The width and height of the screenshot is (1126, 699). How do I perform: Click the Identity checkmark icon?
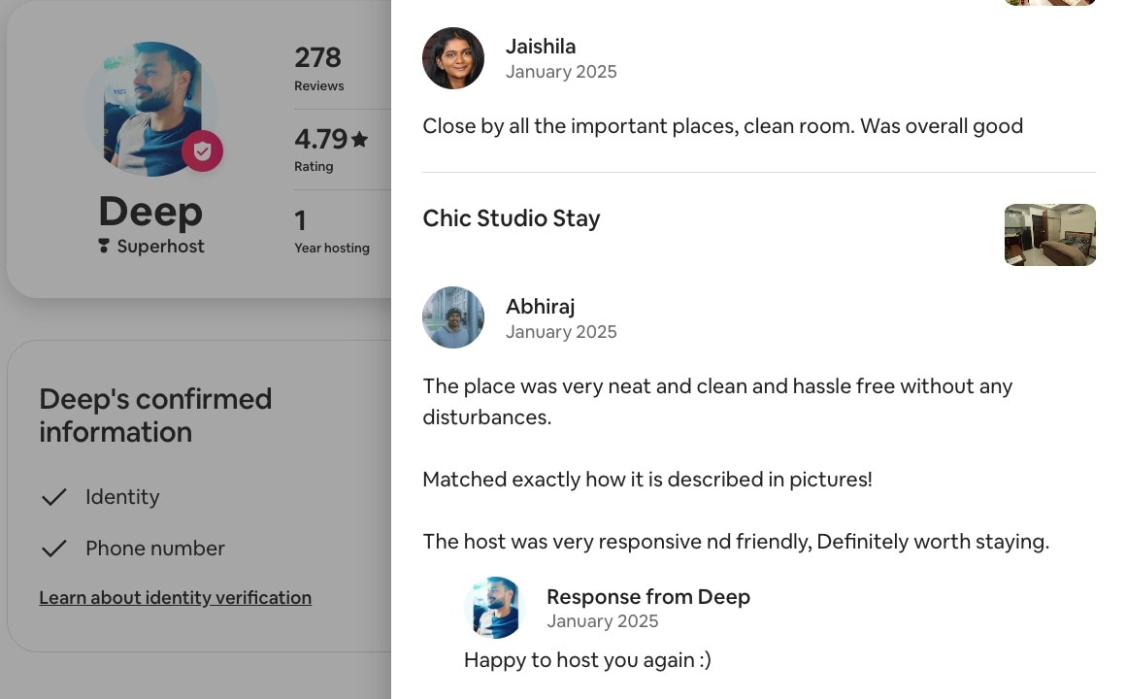pos(53,496)
